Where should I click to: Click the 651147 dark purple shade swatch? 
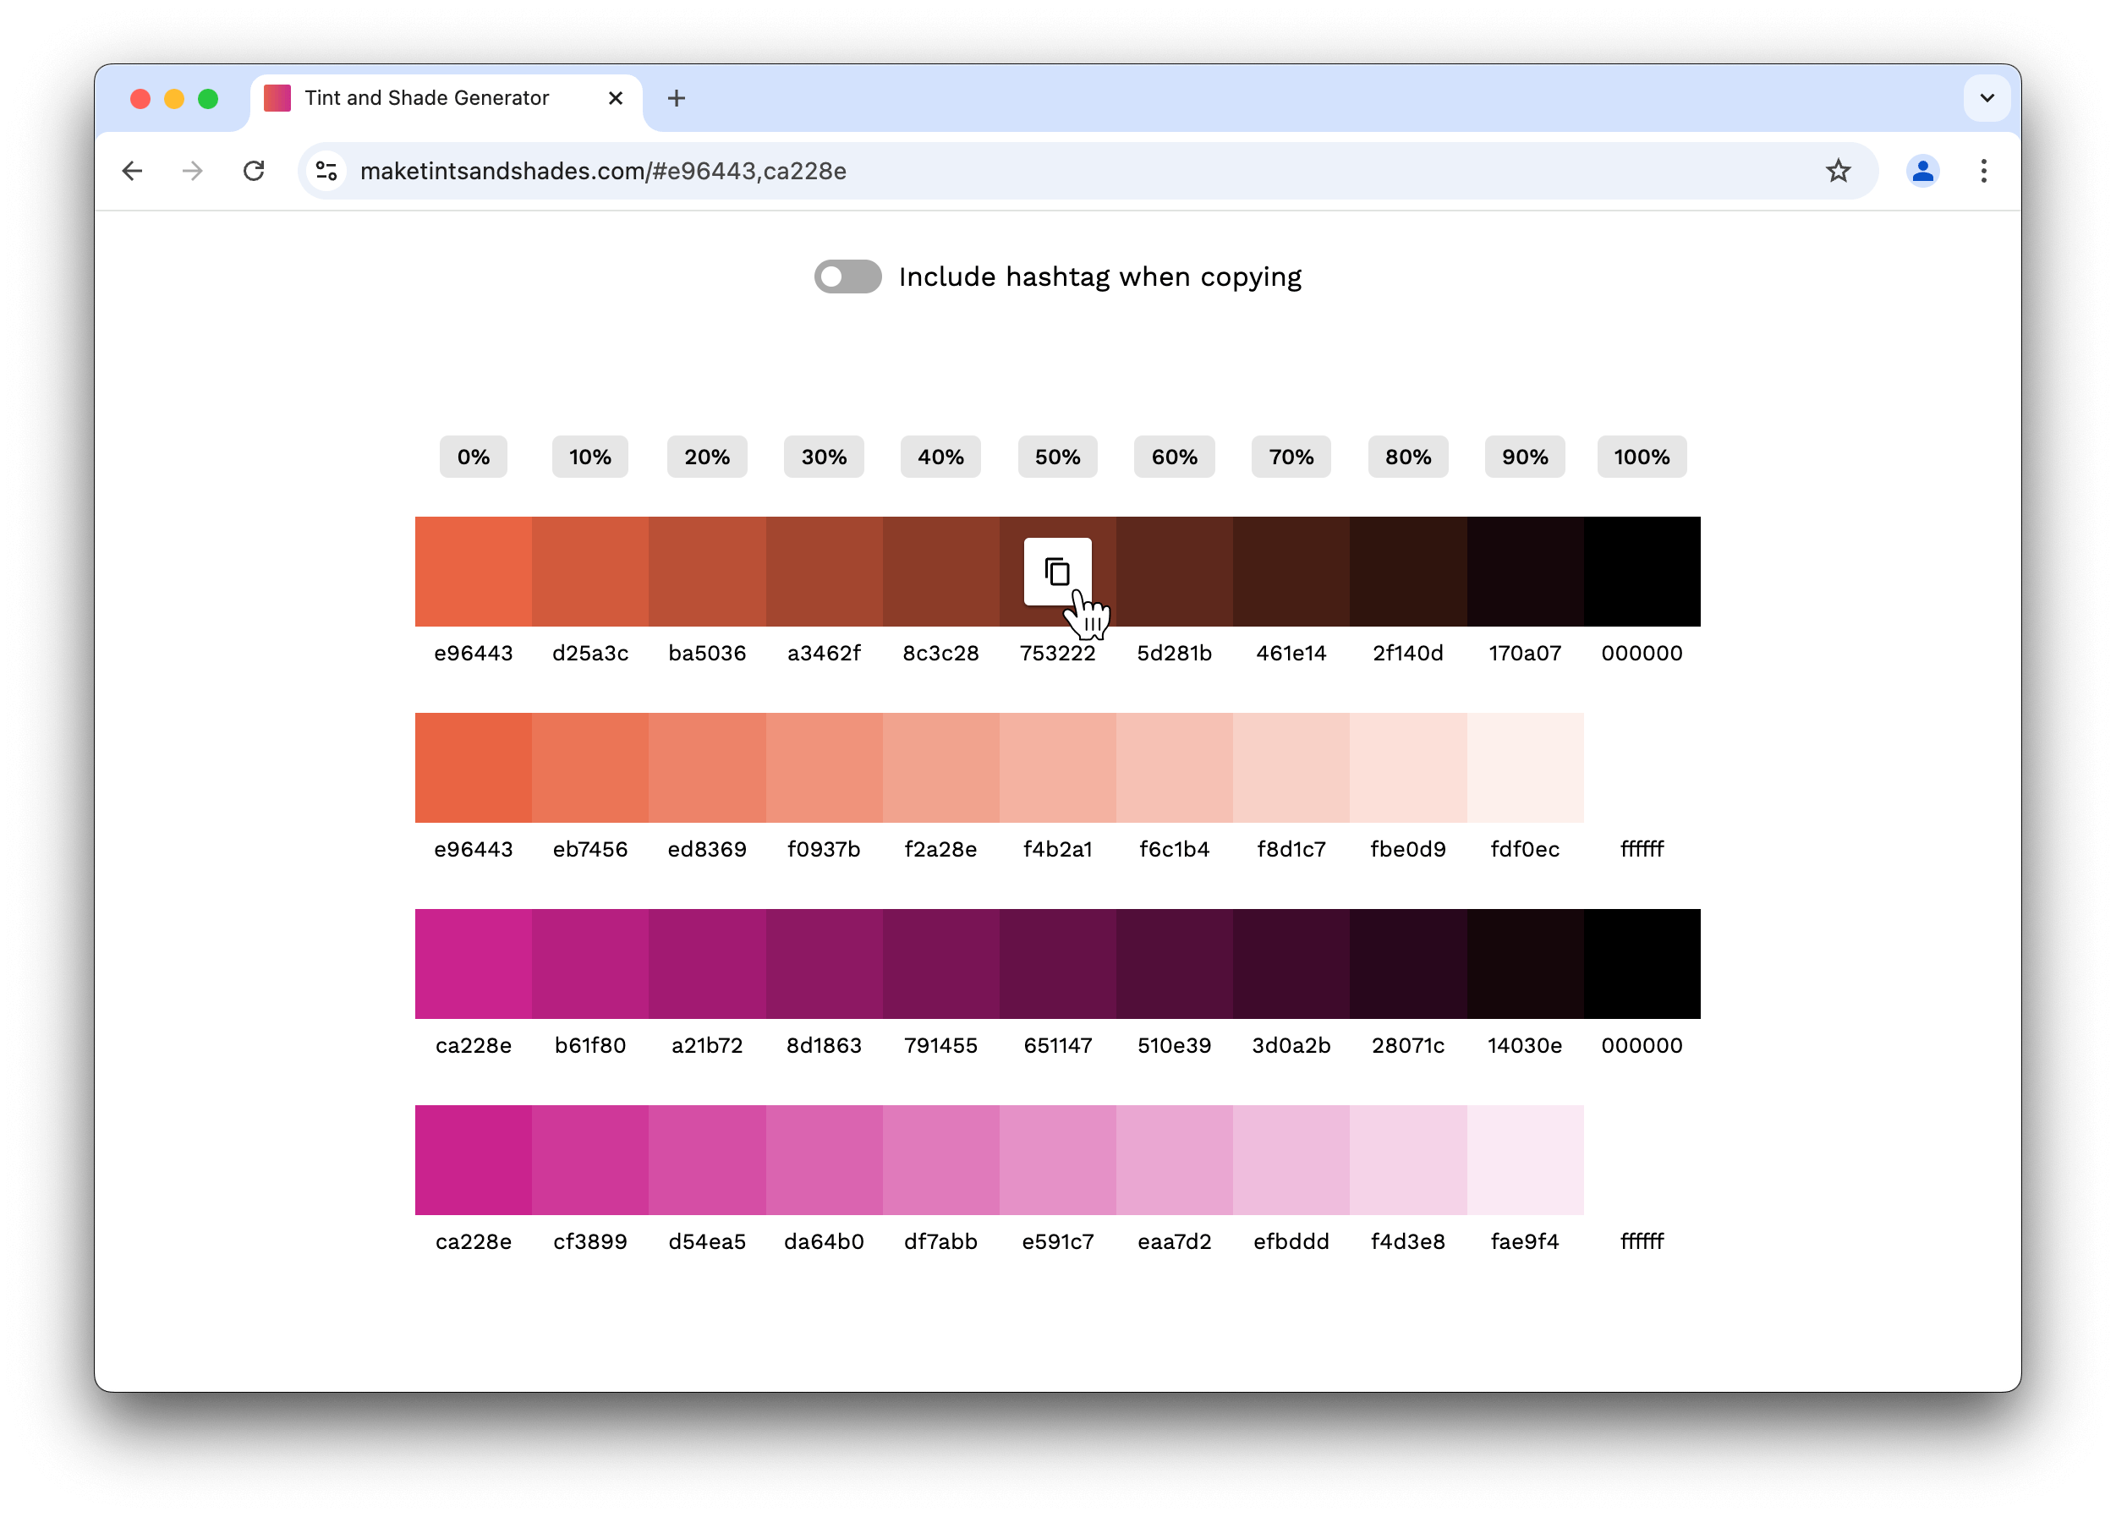point(1056,964)
